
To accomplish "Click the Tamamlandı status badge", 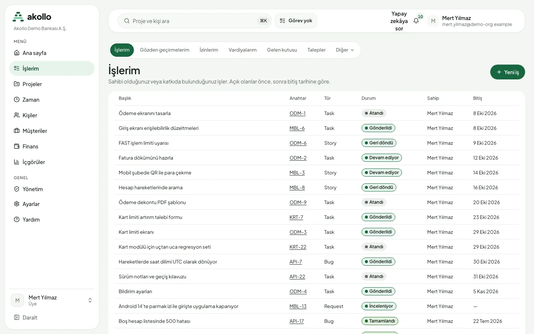I will (x=380, y=321).
